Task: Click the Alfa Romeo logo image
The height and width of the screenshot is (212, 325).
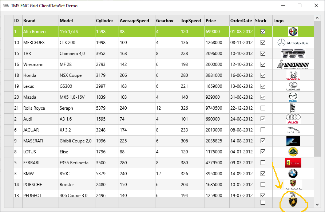Action: (x=293, y=32)
